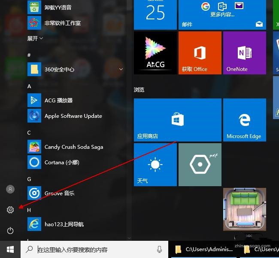279x258 pixels.
Task: Open the OneNote tile
Action: [x=244, y=53]
